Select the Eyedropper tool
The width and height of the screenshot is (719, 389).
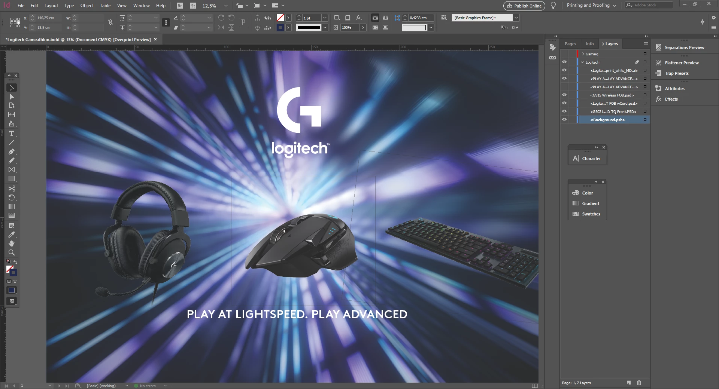pos(12,235)
